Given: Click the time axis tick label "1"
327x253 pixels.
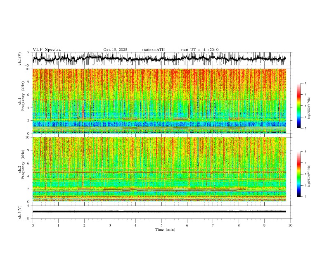Looking at the screenshot, I should pyautogui.click(x=58, y=225).
